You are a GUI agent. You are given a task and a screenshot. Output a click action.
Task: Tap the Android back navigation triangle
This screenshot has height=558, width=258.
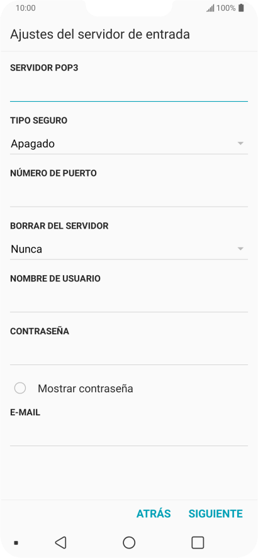coord(60,542)
